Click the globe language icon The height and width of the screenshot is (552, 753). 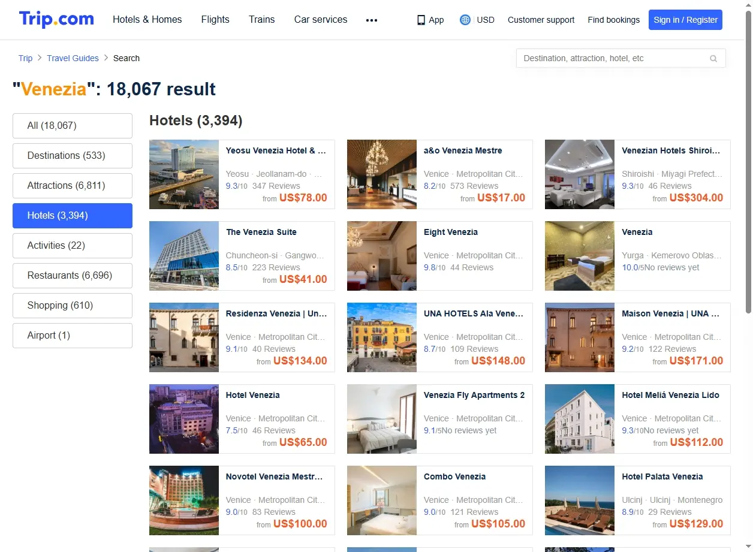[x=465, y=20]
